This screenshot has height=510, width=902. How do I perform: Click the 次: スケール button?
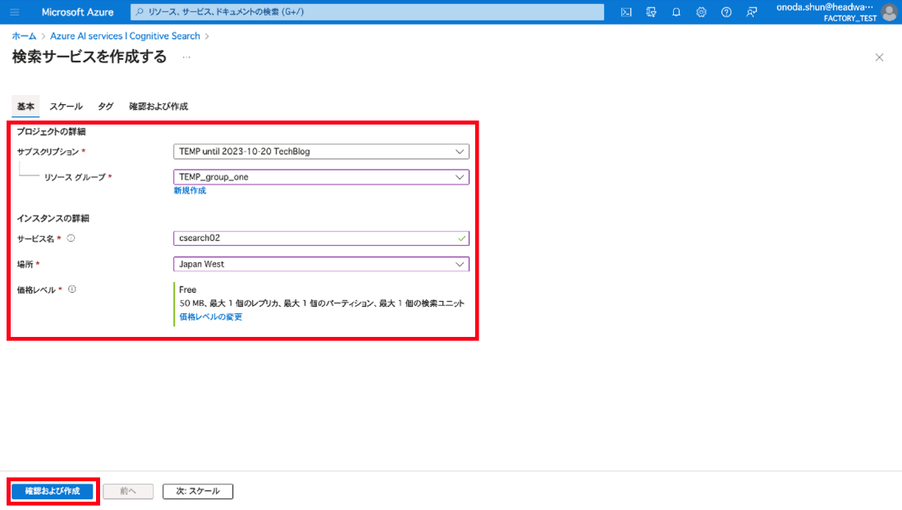pos(198,491)
